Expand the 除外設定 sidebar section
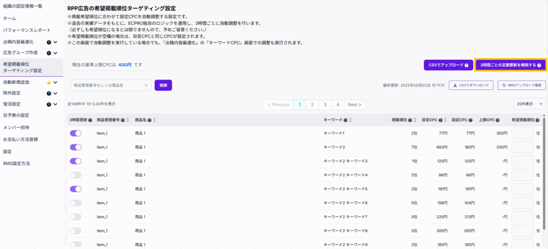The height and width of the screenshot is (249, 548). point(55,93)
